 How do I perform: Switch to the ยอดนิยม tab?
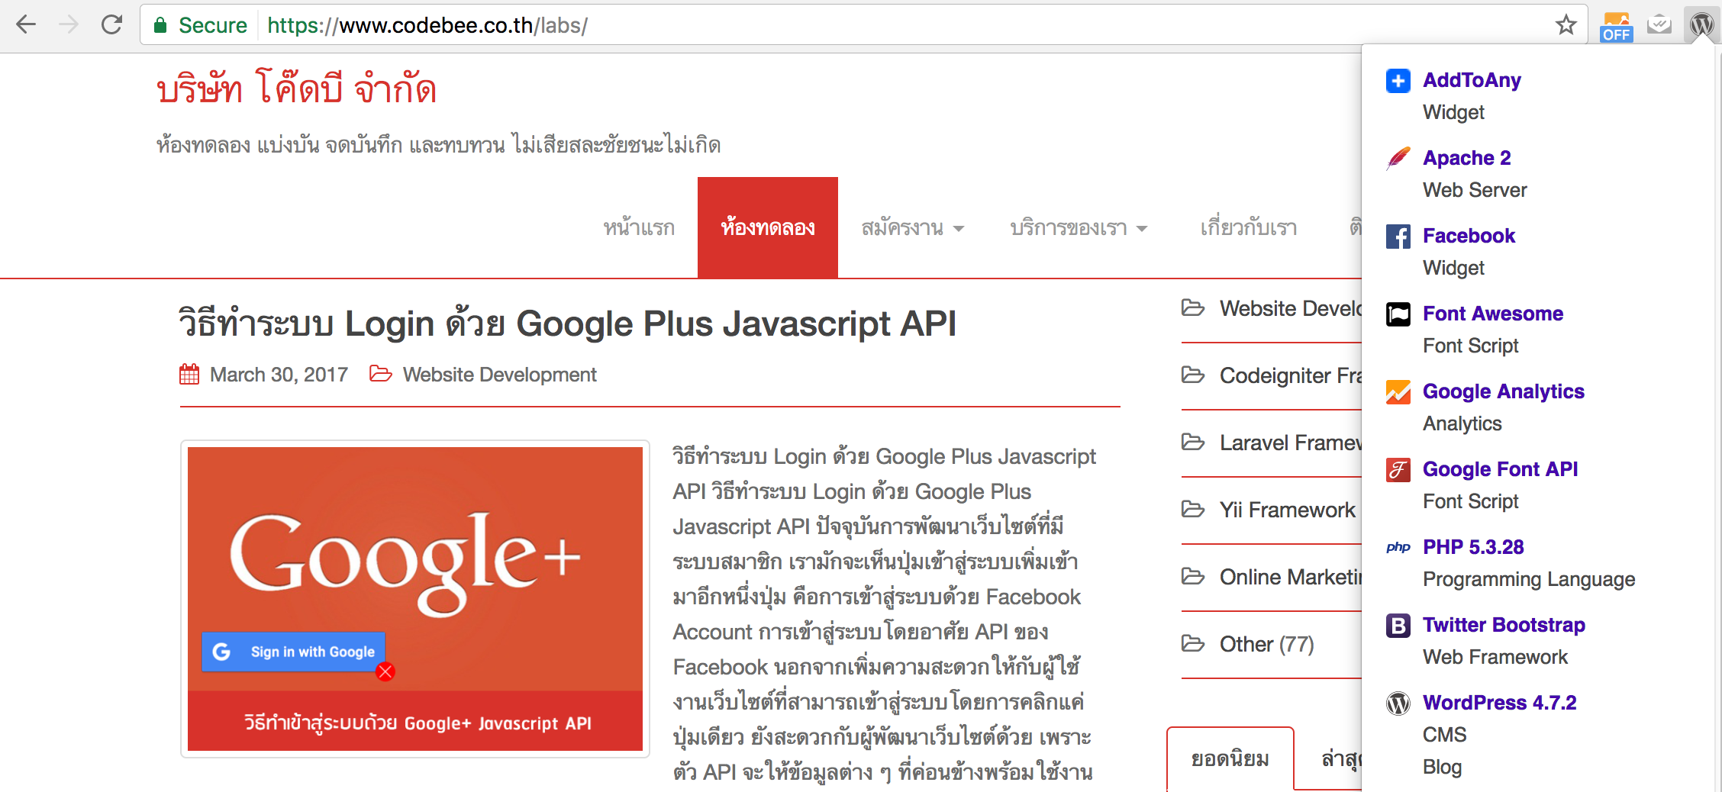pyautogui.click(x=1230, y=759)
